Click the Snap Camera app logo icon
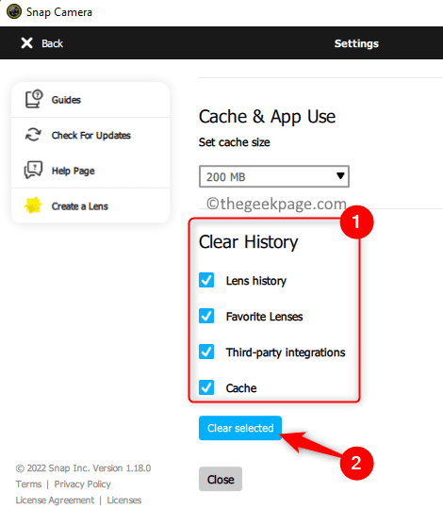443x508 pixels. 14,12
